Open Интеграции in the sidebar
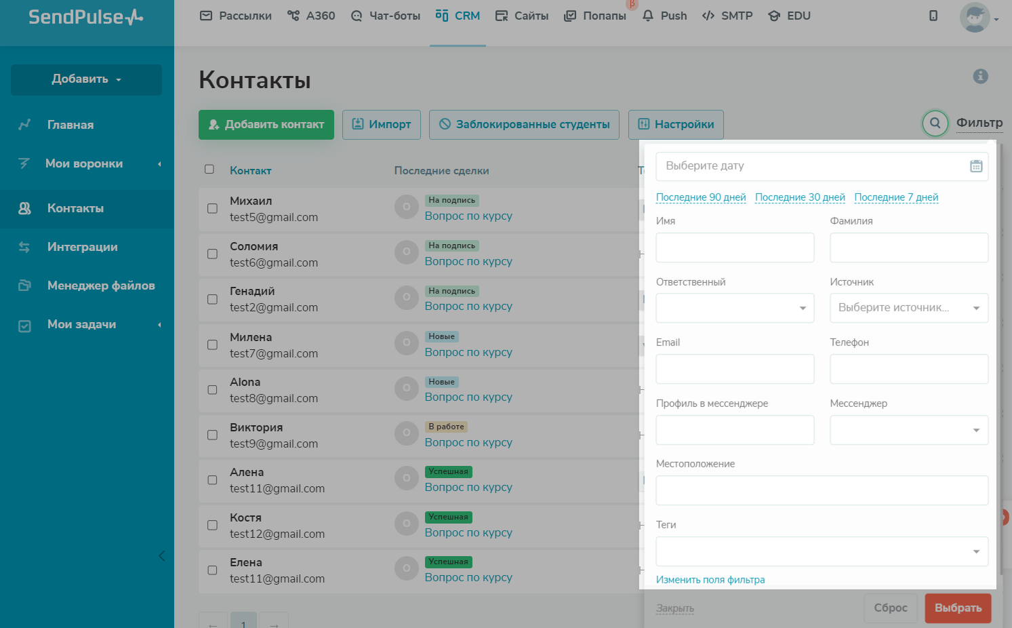 [x=82, y=247]
